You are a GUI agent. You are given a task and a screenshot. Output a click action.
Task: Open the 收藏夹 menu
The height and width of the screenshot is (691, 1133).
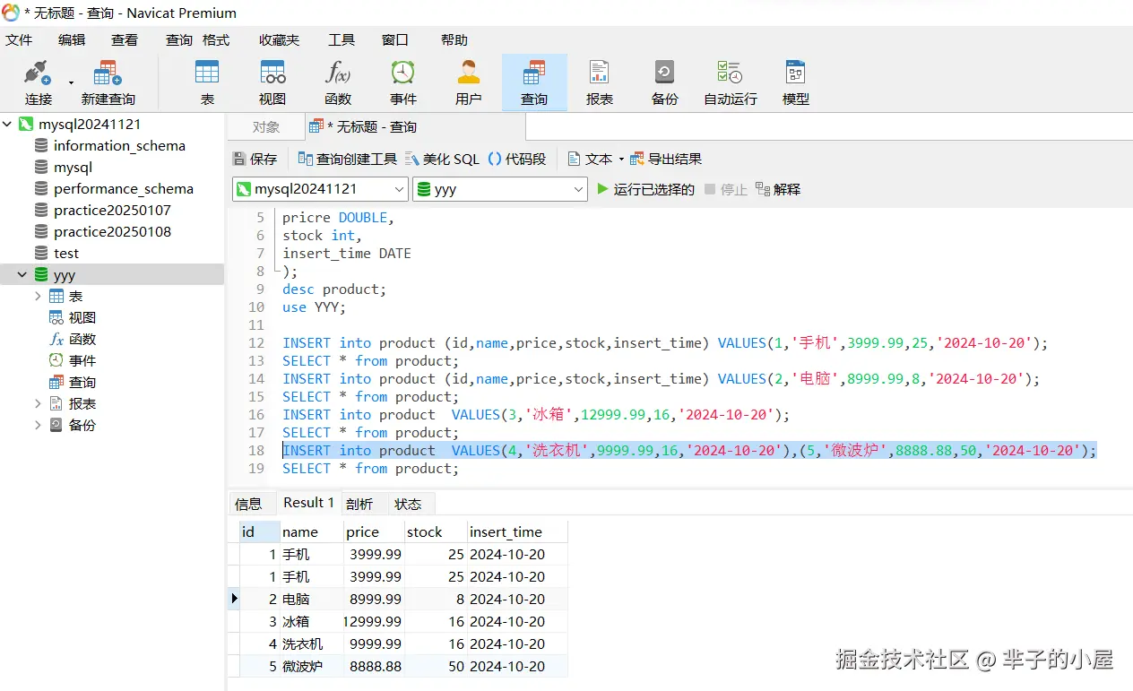[279, 39]
